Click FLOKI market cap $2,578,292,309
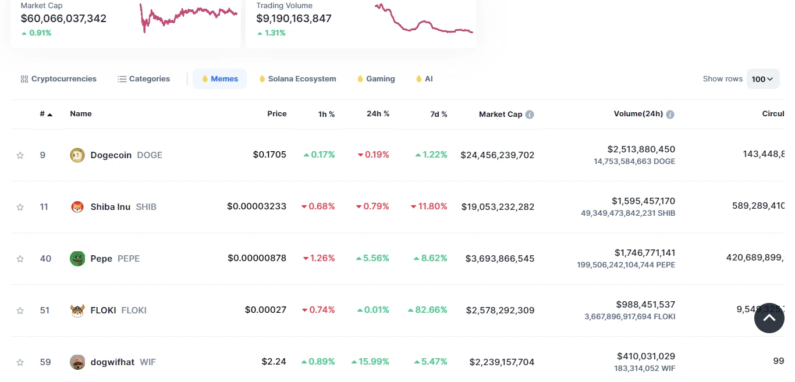Screen dimensions: 795x382 coord(501,310)
